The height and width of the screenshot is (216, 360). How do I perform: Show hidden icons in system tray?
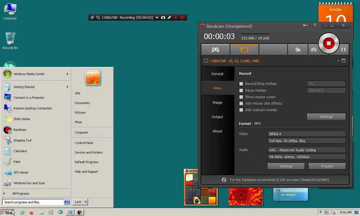point(320,212)
